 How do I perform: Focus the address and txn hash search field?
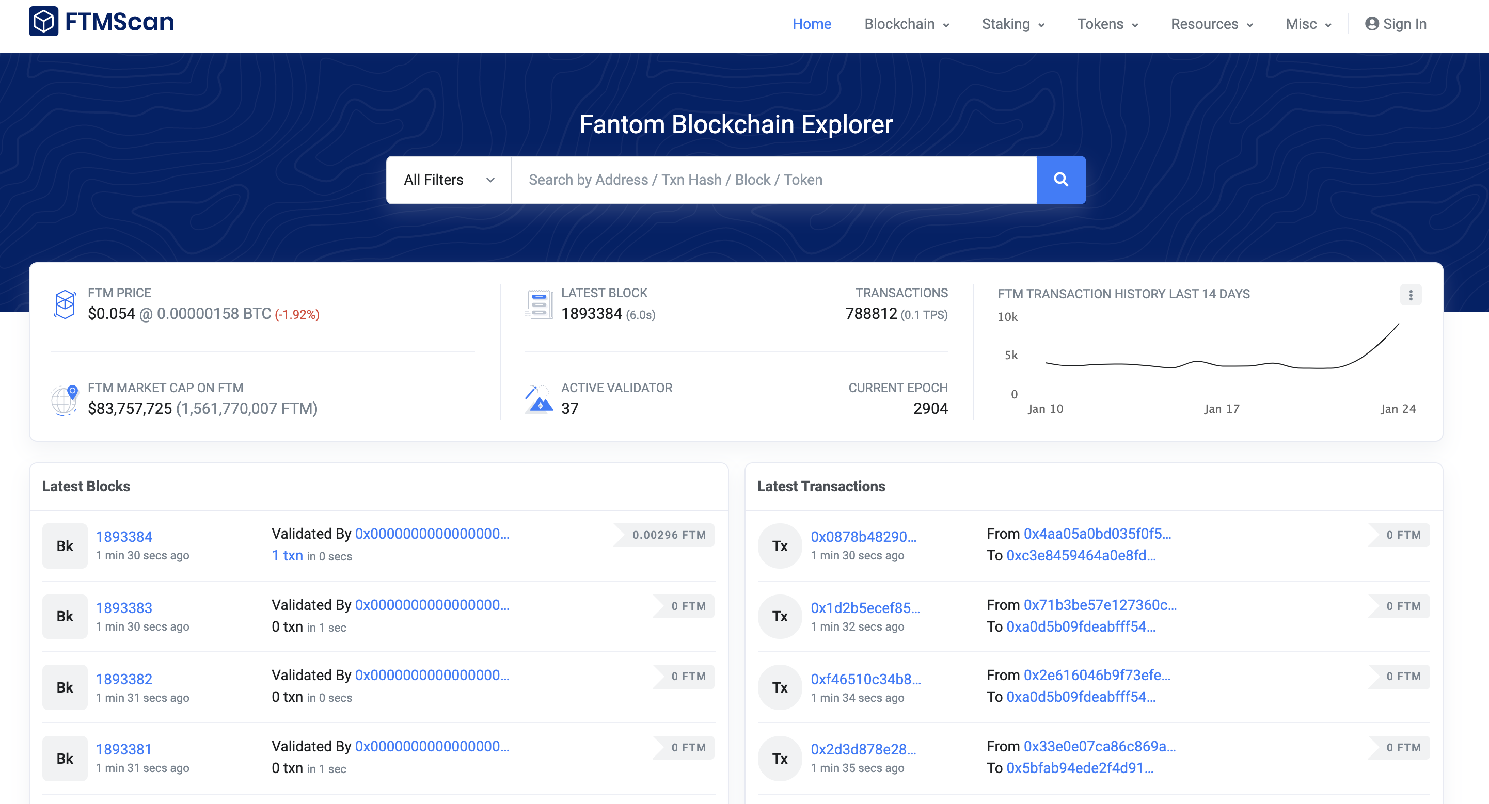pos(773,180)
